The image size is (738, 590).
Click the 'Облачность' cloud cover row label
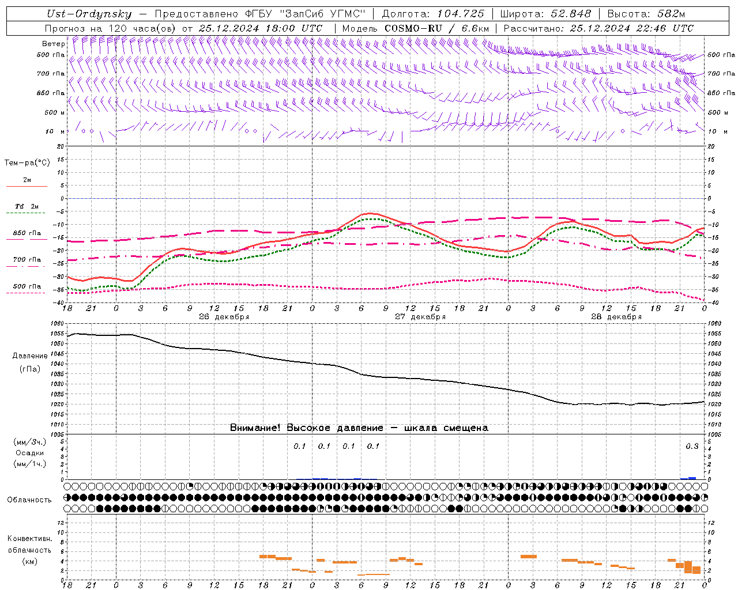coord(29,500)
